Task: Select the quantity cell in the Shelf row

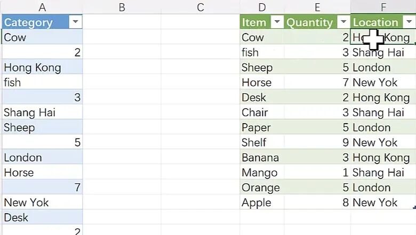Action: tap(317, 143)
